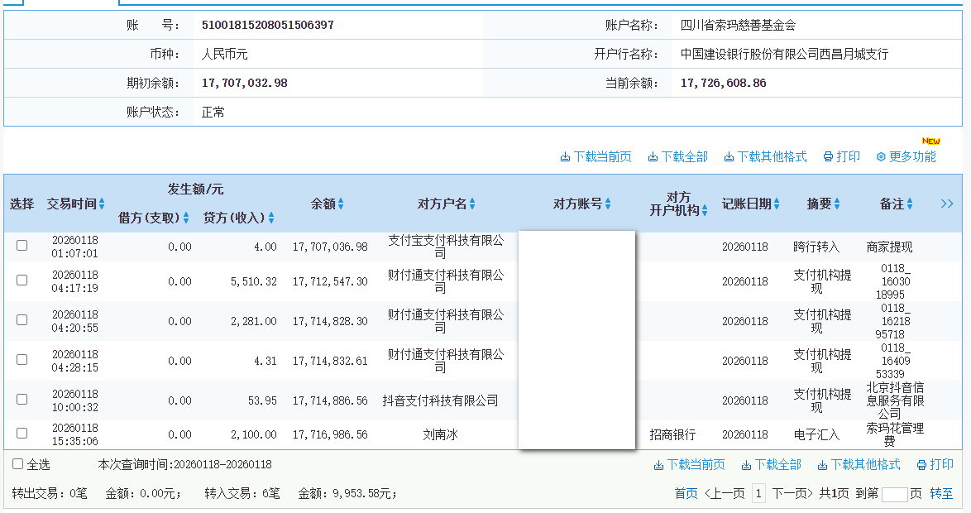Sort 记账日期 column with arrows
The image size is (971, 513).
coord(776,204)
